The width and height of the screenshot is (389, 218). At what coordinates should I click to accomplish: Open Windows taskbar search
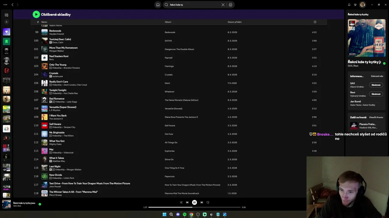(x=171, y=214)
